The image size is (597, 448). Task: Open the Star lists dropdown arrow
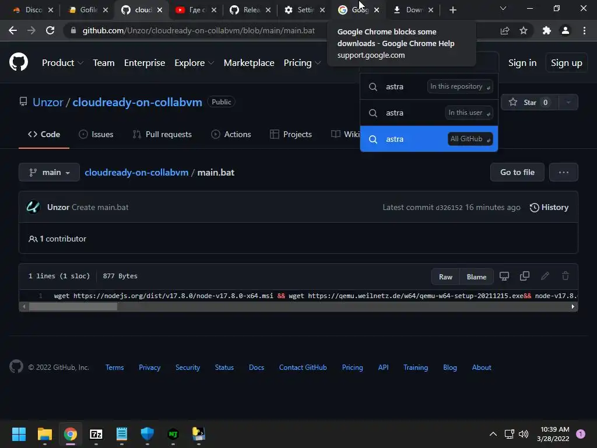[568, 102]
